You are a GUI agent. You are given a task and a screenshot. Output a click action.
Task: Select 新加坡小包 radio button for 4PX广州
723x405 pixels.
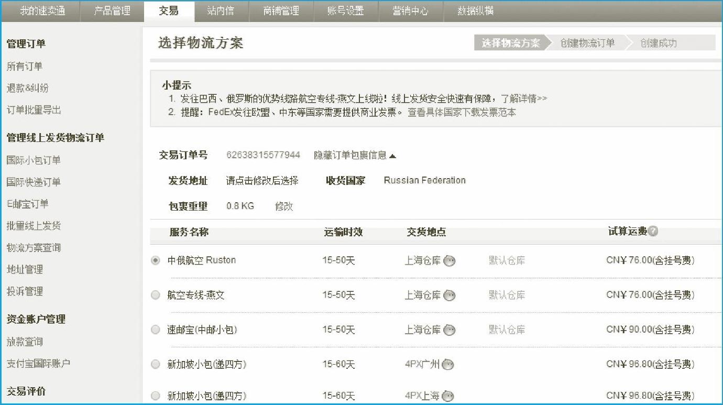pyautogui.click(x=156, y=364)
